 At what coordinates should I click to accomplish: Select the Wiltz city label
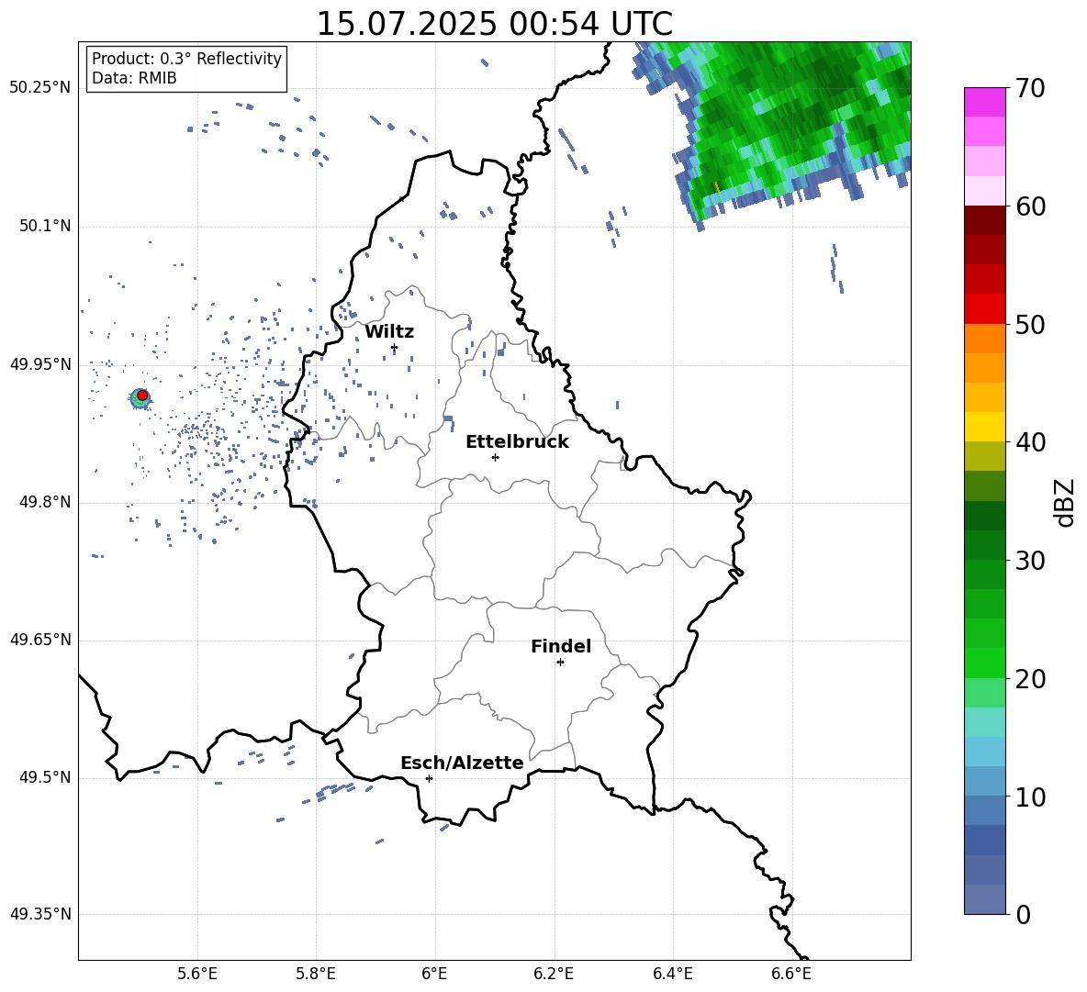pos(389,332)
